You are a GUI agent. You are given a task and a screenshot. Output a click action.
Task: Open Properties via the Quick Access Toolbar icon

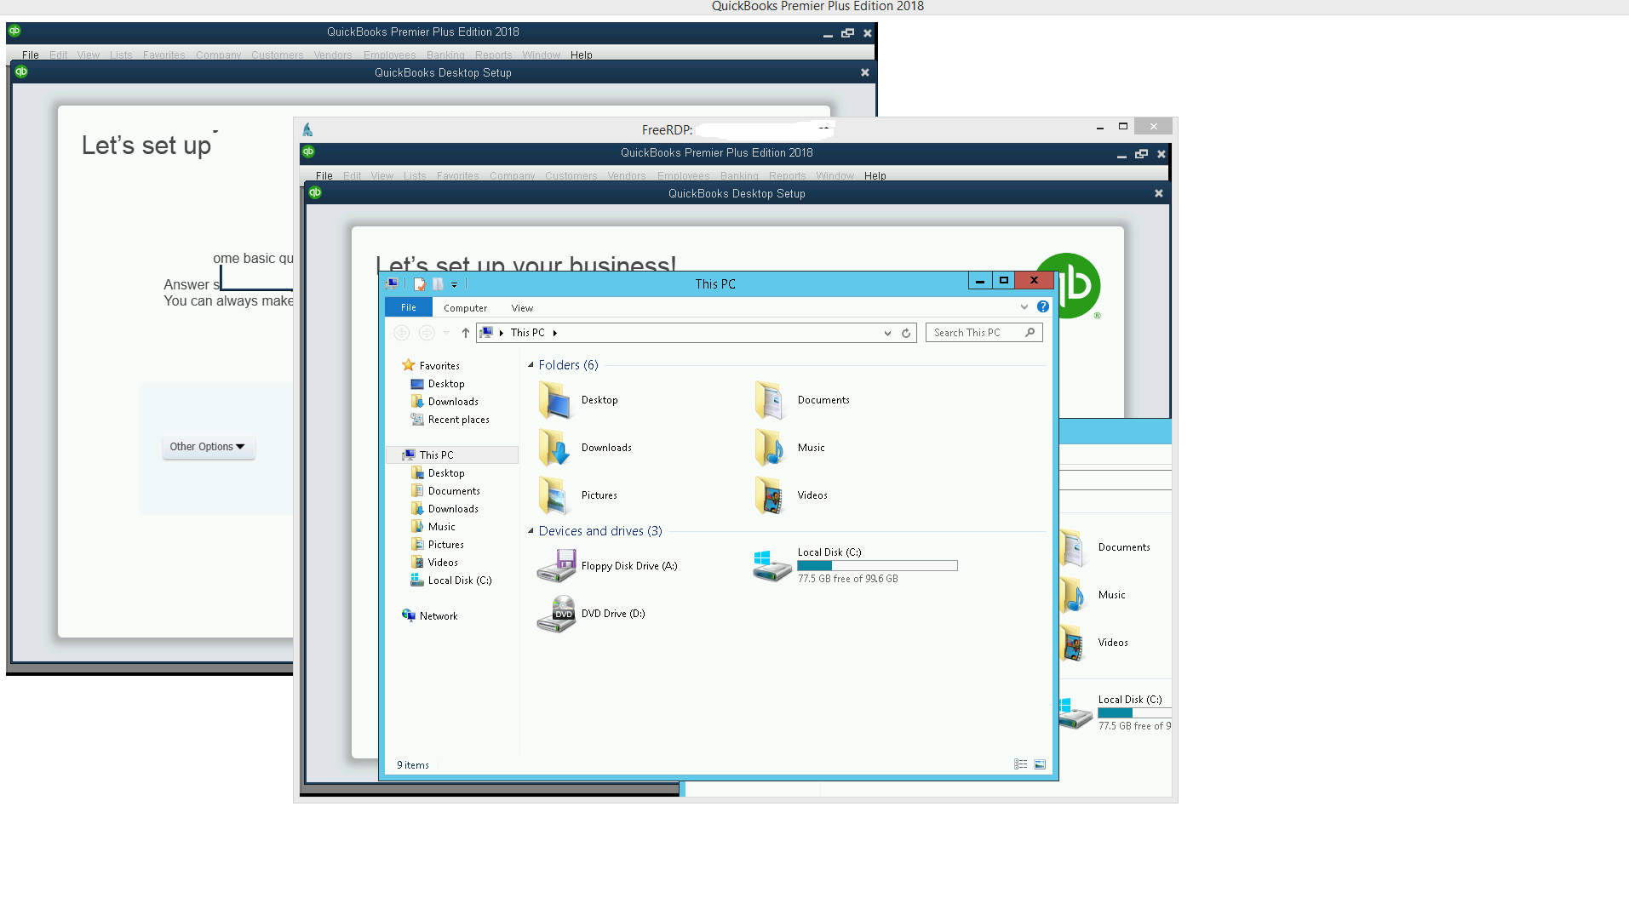coord(418,284)
